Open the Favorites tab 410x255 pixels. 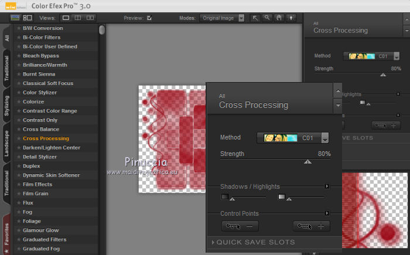(x=6, y=236)
